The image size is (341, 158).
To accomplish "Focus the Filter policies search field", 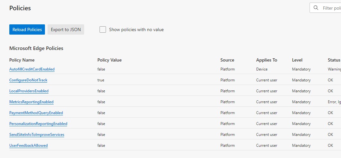I will coord(326,8).
